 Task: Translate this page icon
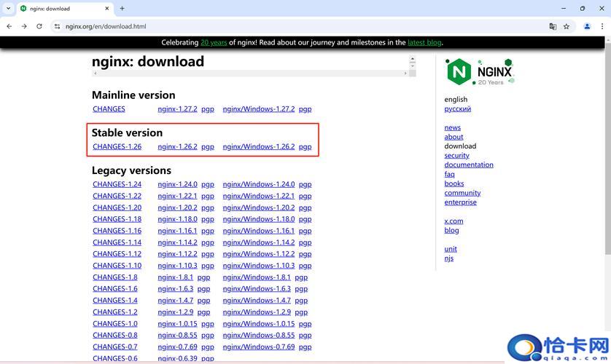coord(553,26)
